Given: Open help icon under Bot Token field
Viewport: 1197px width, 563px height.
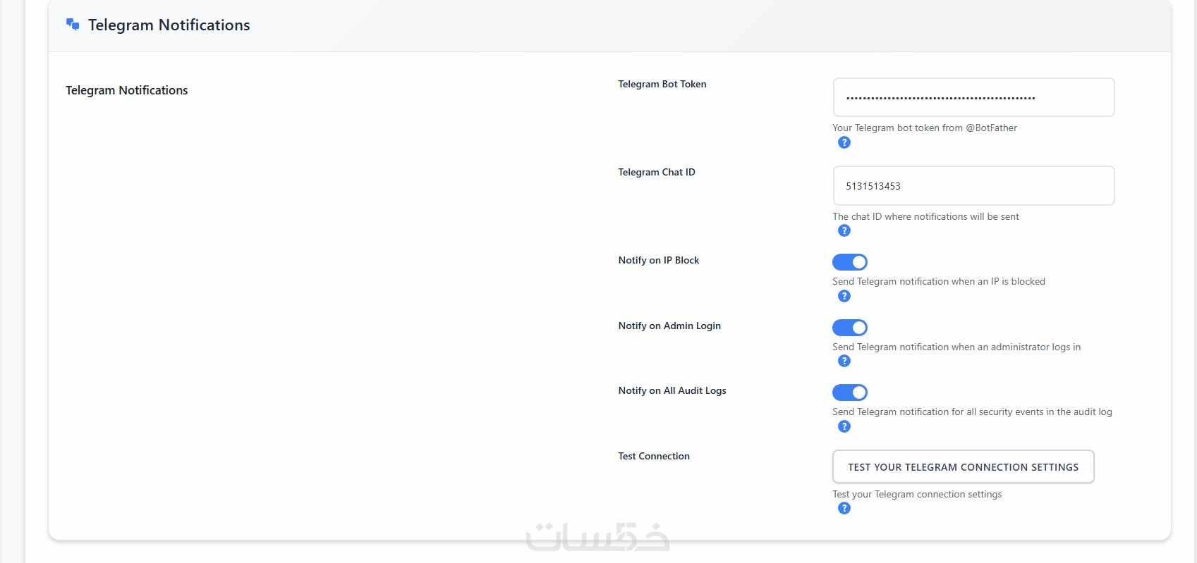Looking at the screenshot, I should [844, 142].
